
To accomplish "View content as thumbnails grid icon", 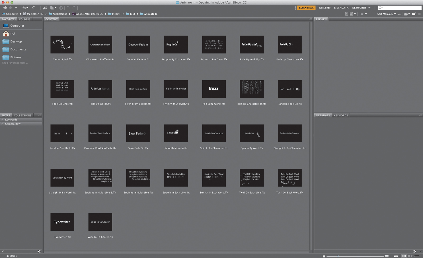I will point(404,256).
